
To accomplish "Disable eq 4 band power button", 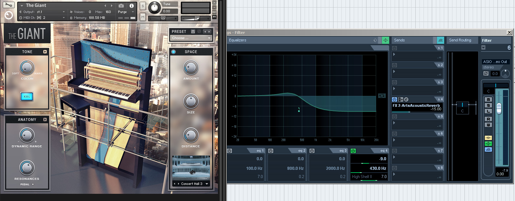I will [353, 151].
